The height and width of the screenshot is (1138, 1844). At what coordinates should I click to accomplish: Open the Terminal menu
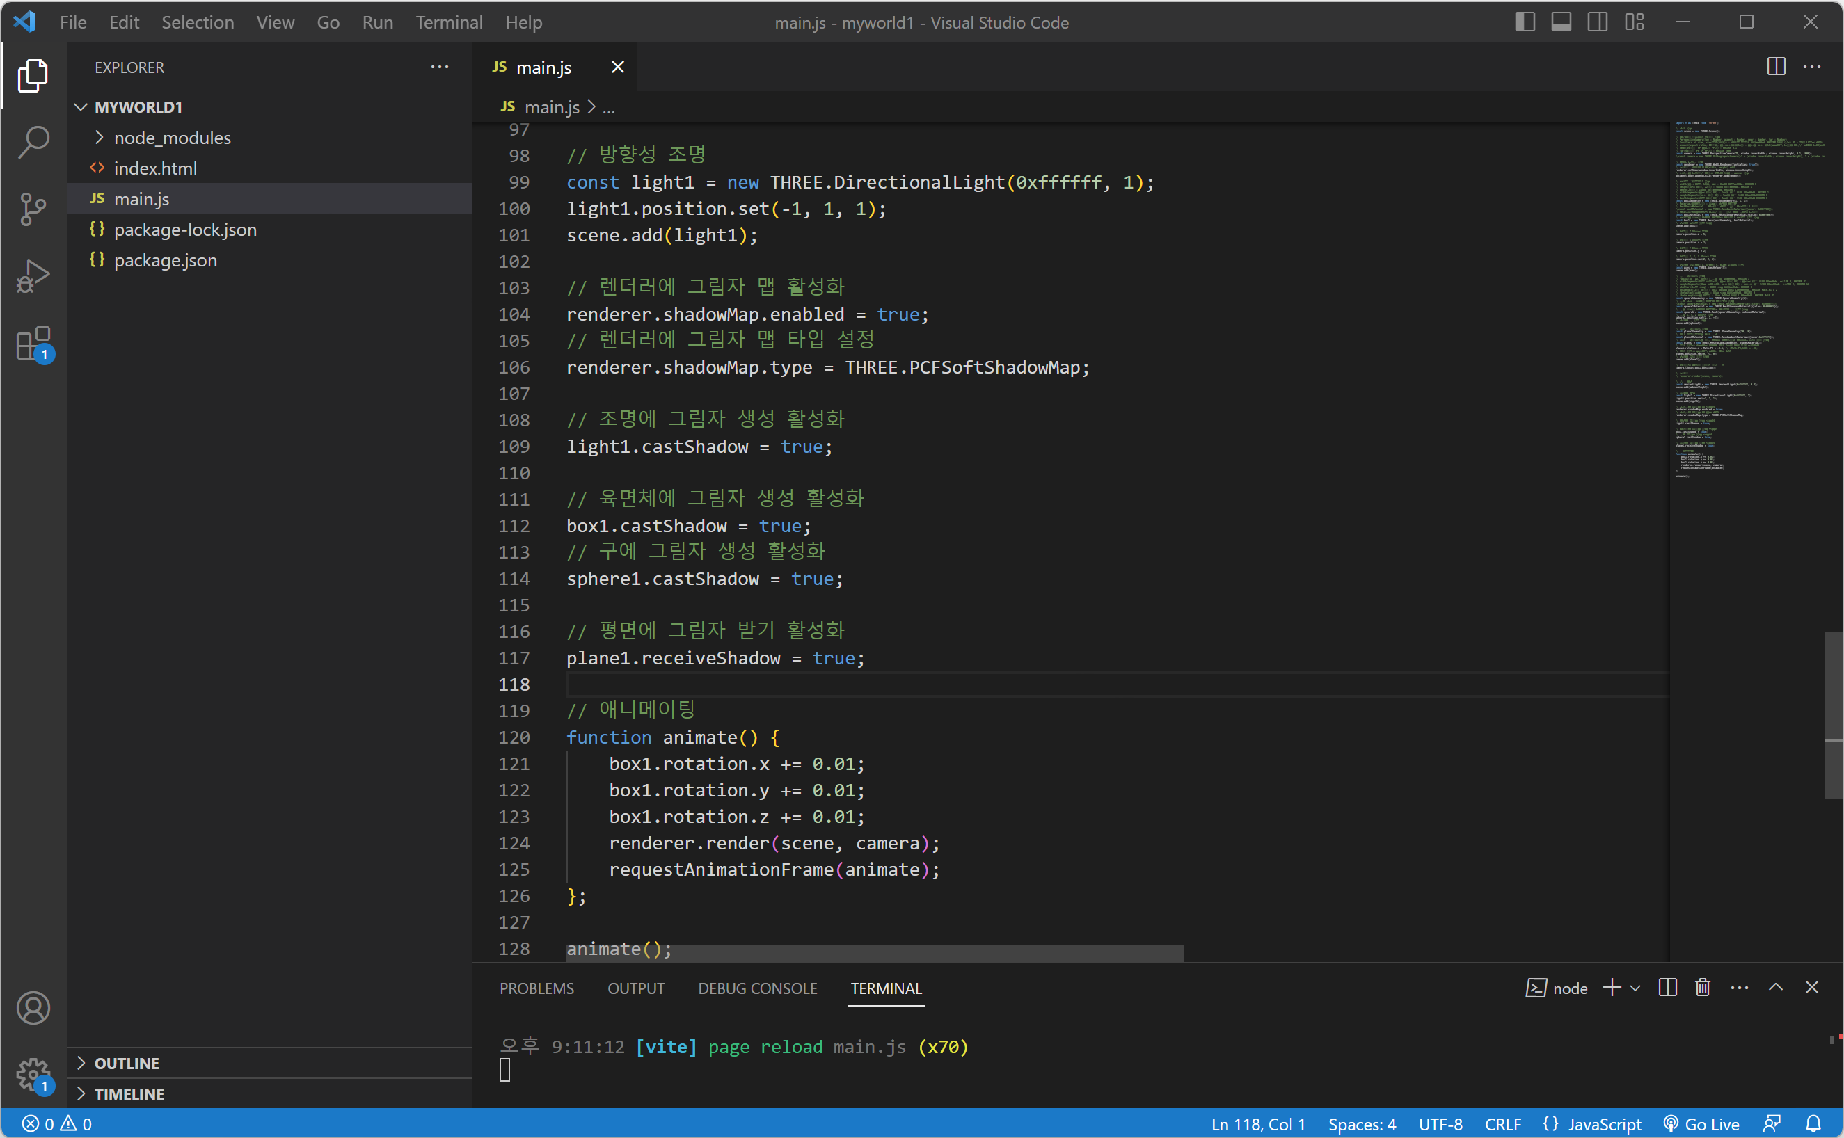[x=449, y=22]
